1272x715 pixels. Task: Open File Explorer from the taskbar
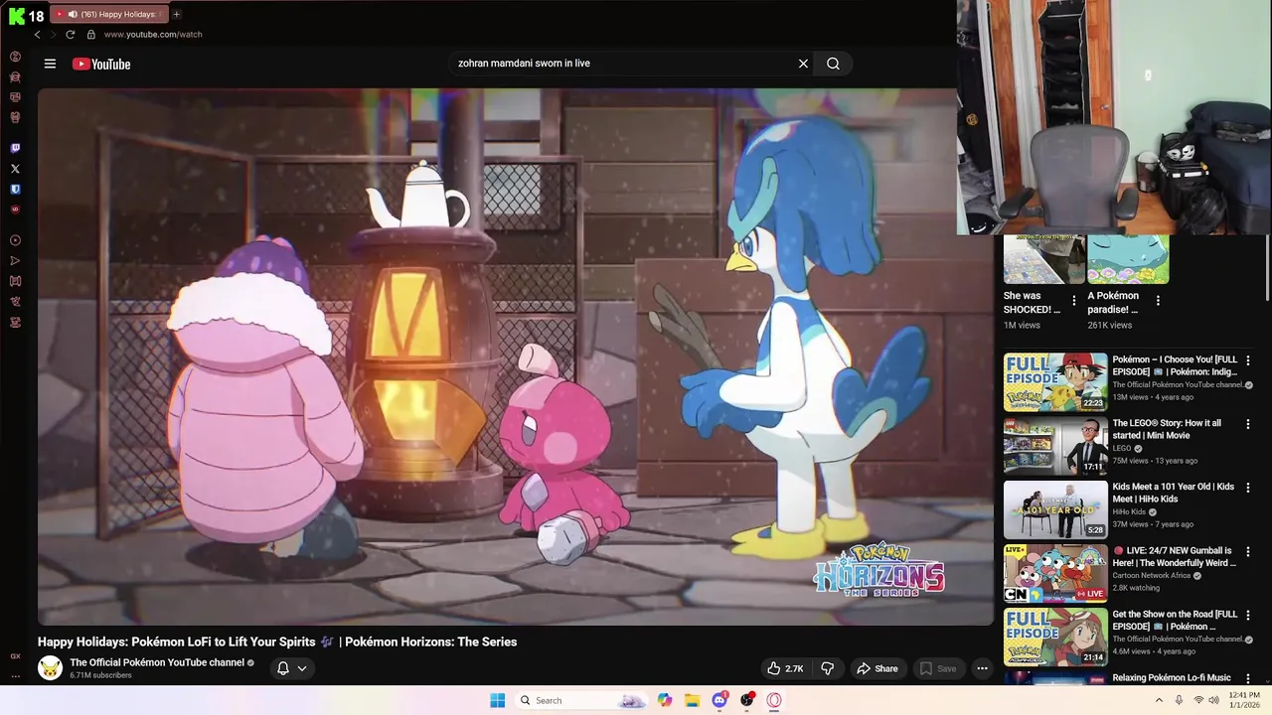693,700
